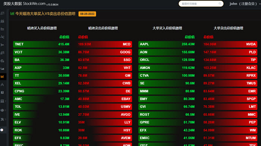Viewport: 261px width, 146px height.
Task: Open the wrench tools sidebar icon
Action: pyautogui.click(x=2, y=119)
